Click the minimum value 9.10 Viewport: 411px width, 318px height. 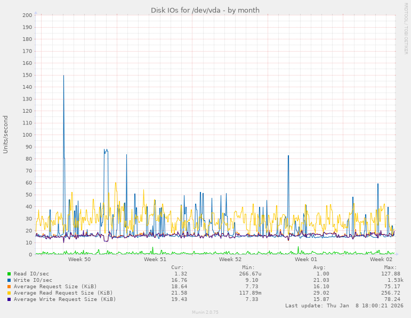click(x=252, y=280)
